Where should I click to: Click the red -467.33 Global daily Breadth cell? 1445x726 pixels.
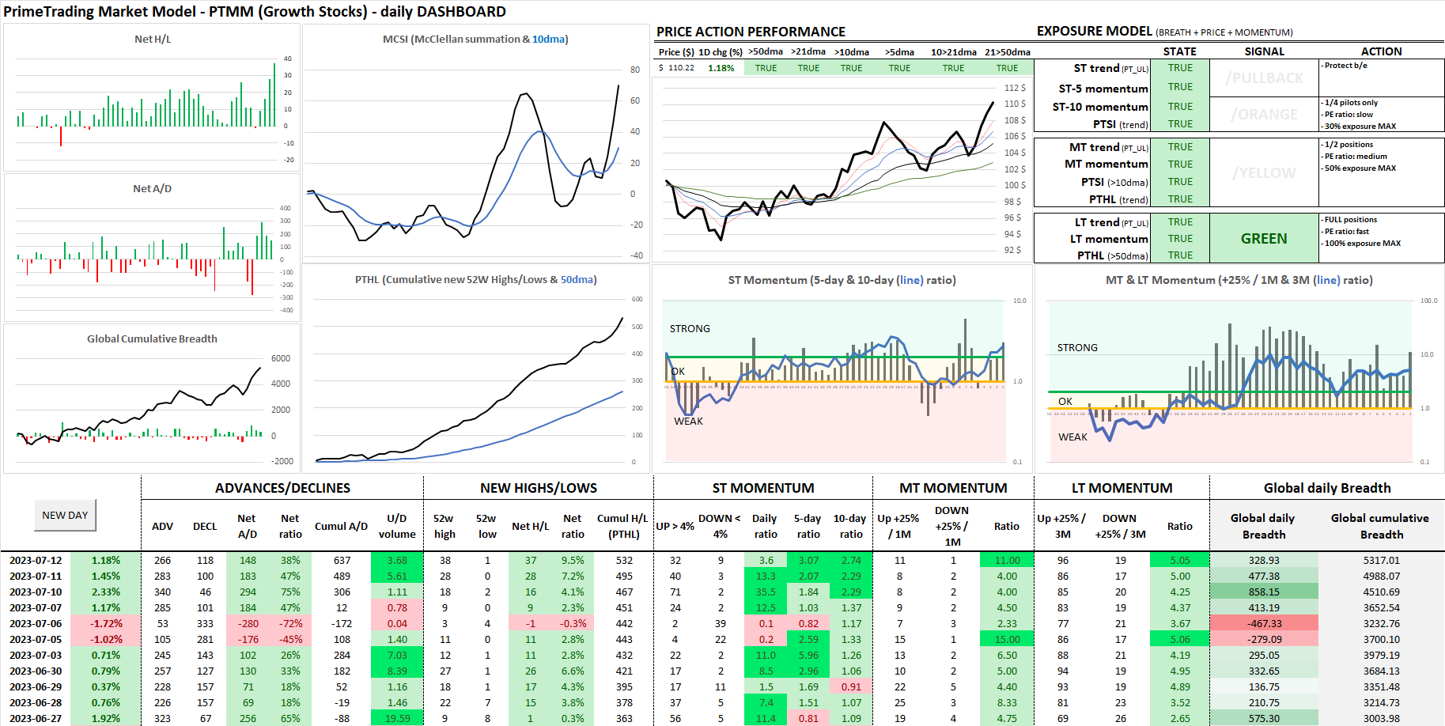pyautogui.click(x=1263, y=623)
